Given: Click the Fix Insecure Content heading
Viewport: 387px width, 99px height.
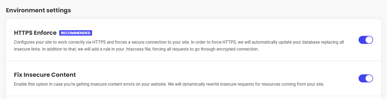Looking at the screenshot, I should 45,75.
